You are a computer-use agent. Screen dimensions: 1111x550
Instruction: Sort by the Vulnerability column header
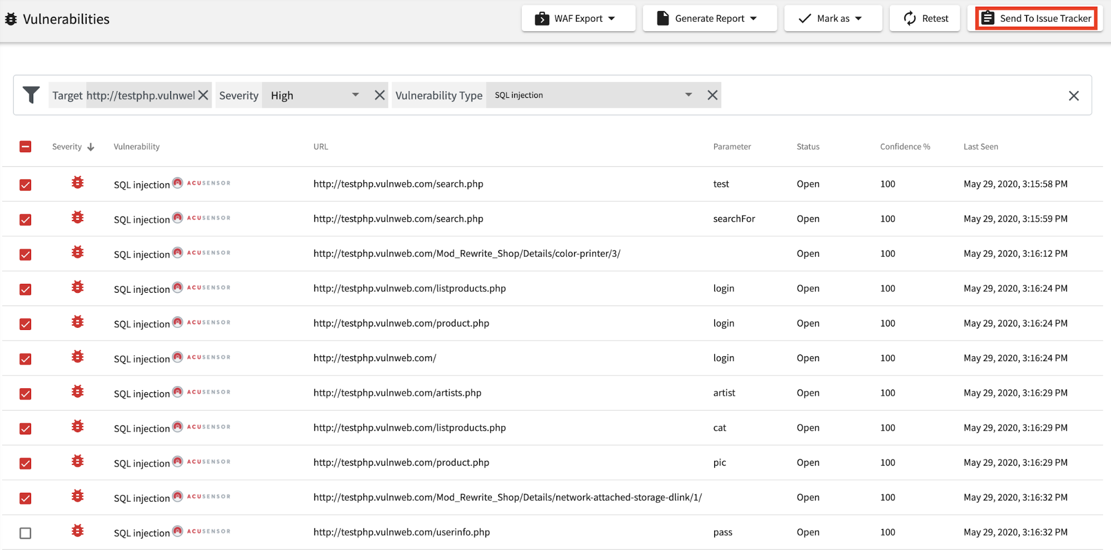137,147
